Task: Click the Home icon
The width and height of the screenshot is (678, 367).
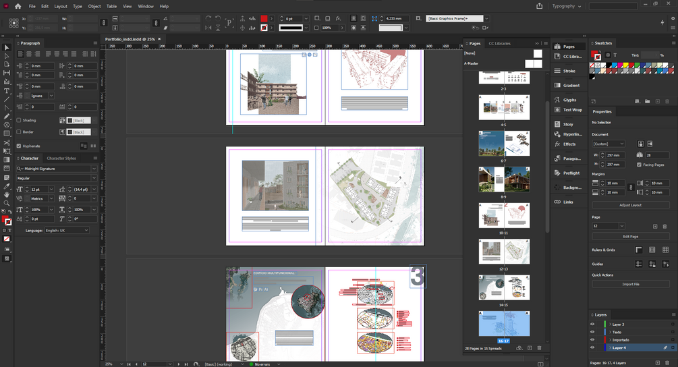Action: (x=18, y=6)
